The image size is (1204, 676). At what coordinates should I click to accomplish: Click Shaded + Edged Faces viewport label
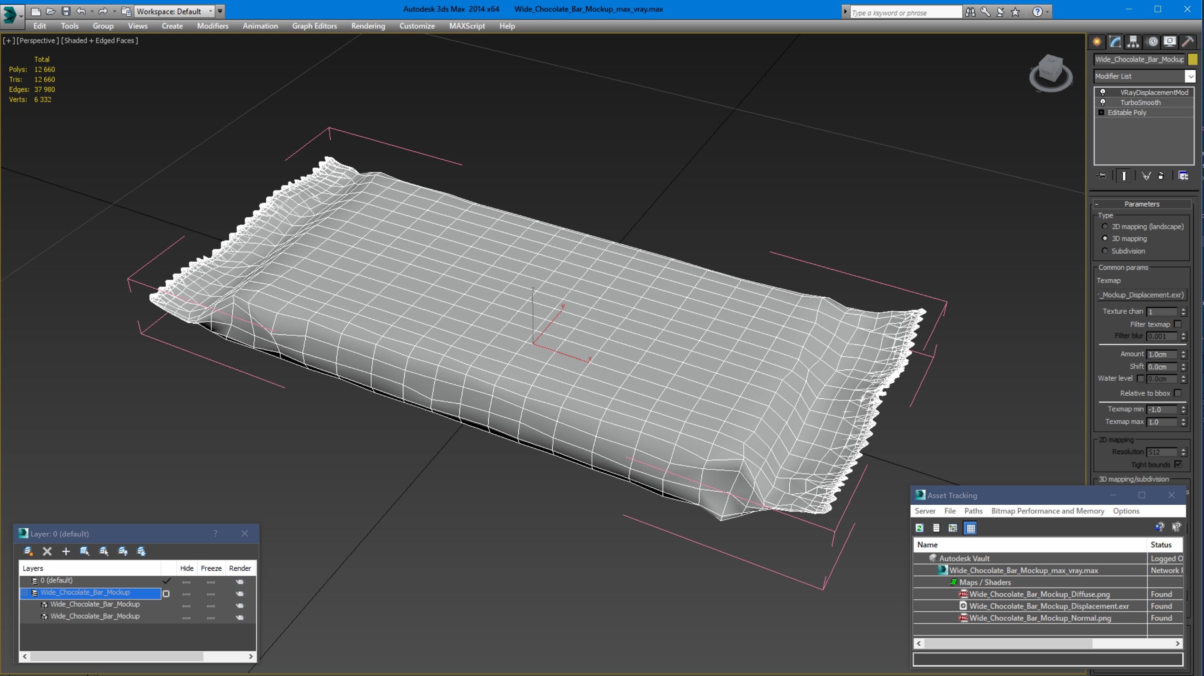(99, 41)
